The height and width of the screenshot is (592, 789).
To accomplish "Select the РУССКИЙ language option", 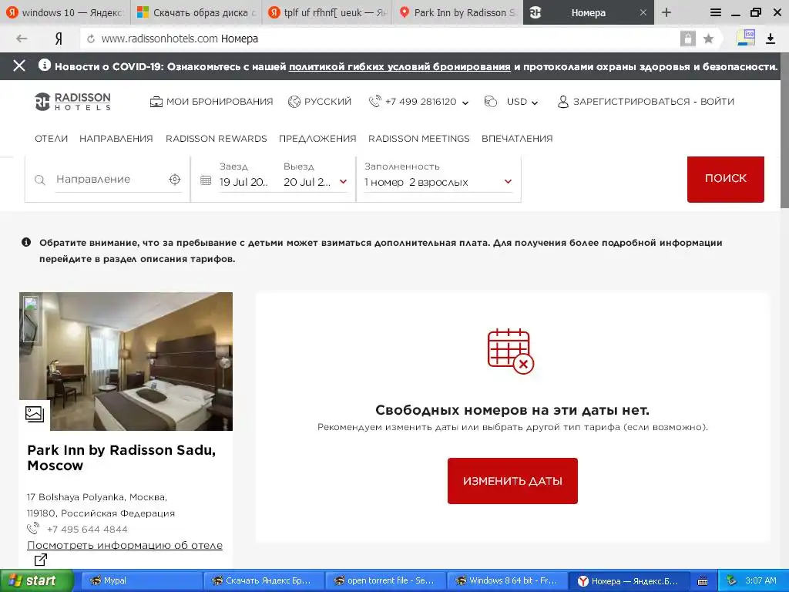I will (327, 102).
